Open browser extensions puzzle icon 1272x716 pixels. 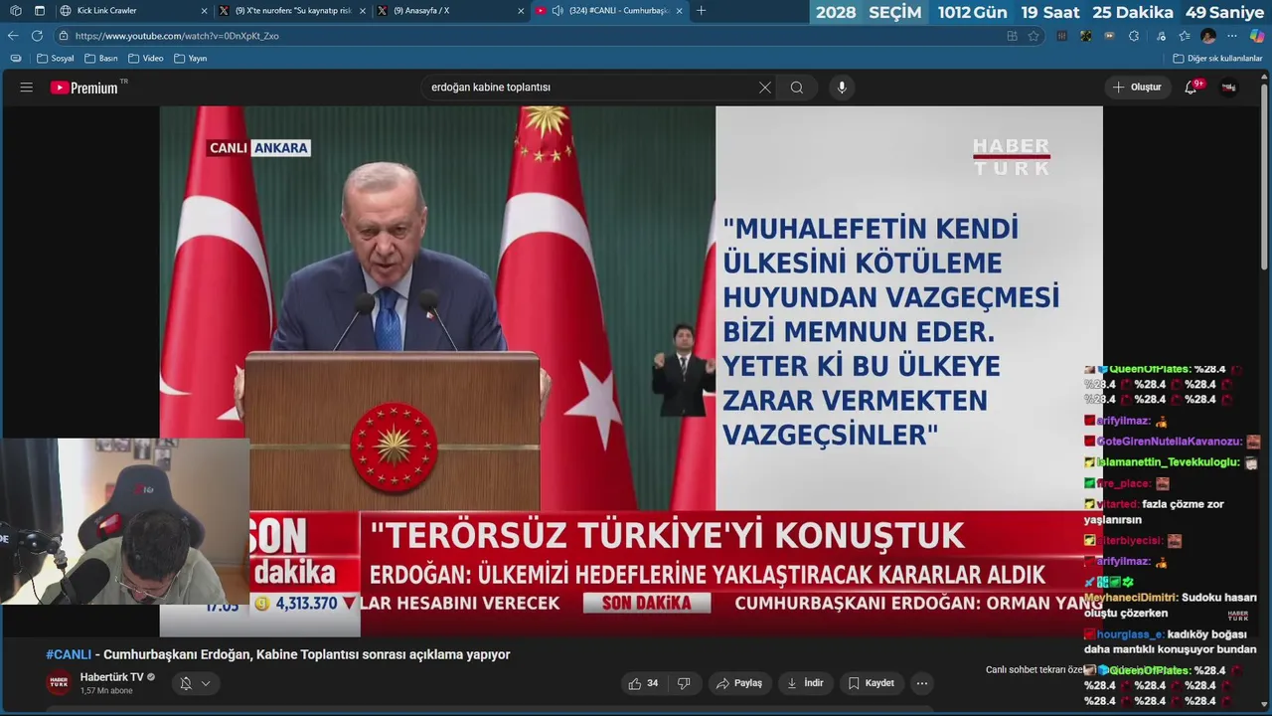(1134, 36)
